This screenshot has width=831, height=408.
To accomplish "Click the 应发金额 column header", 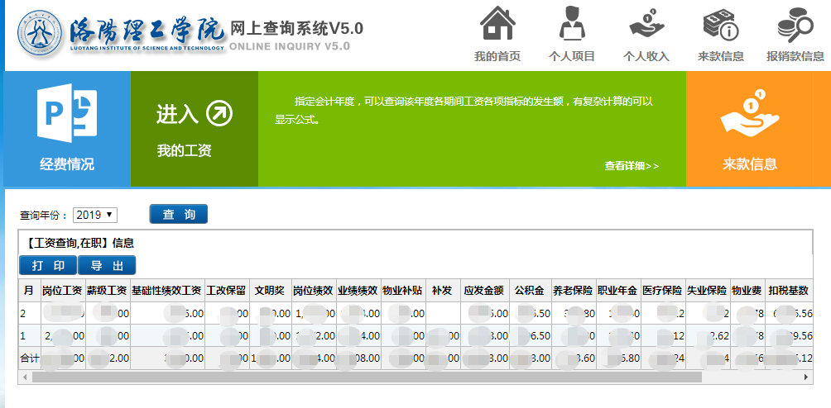I will (483, 291).
